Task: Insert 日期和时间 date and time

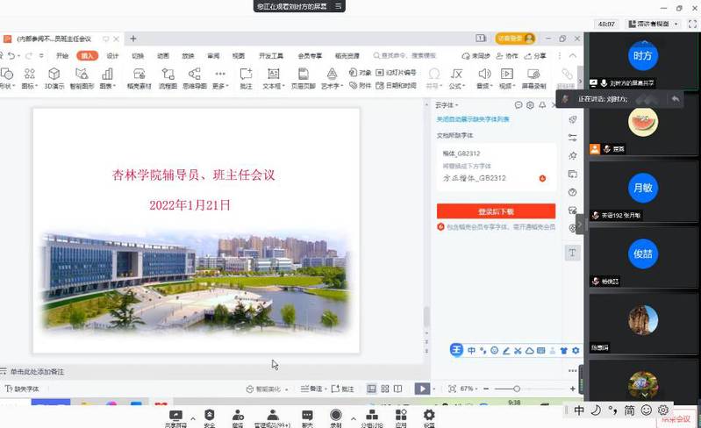Action: (396, 85)
